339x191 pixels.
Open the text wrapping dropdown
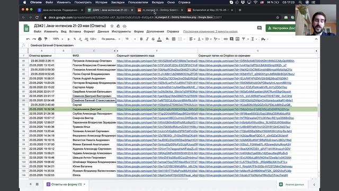pos(208,39)
